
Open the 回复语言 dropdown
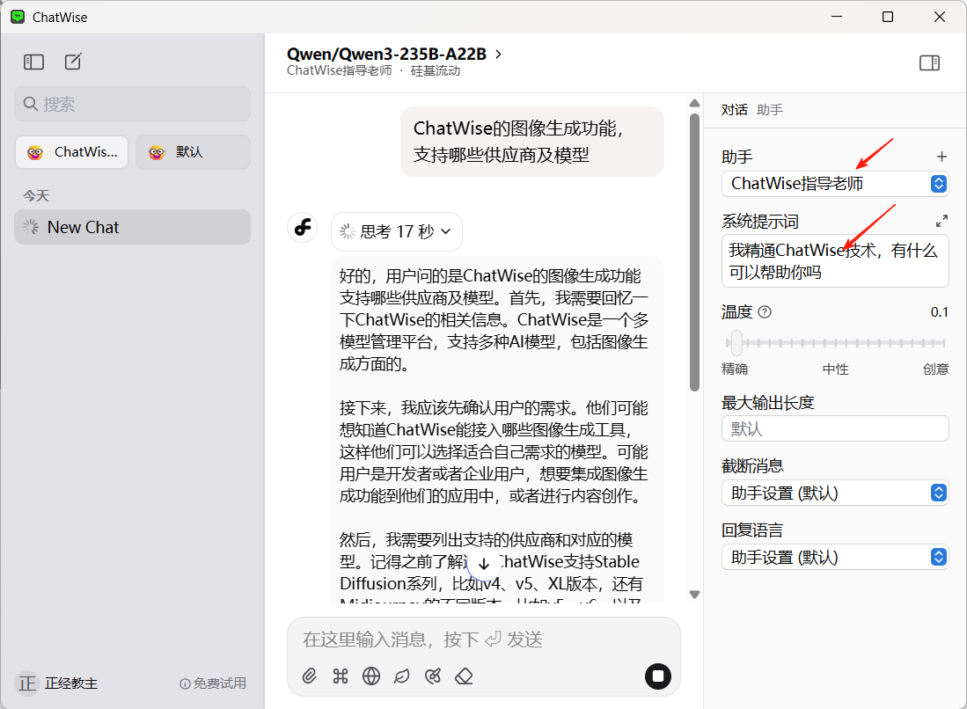(x=834, y=557)
